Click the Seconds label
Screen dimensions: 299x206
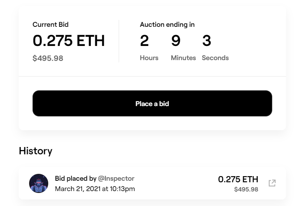[x=215, y=58]
